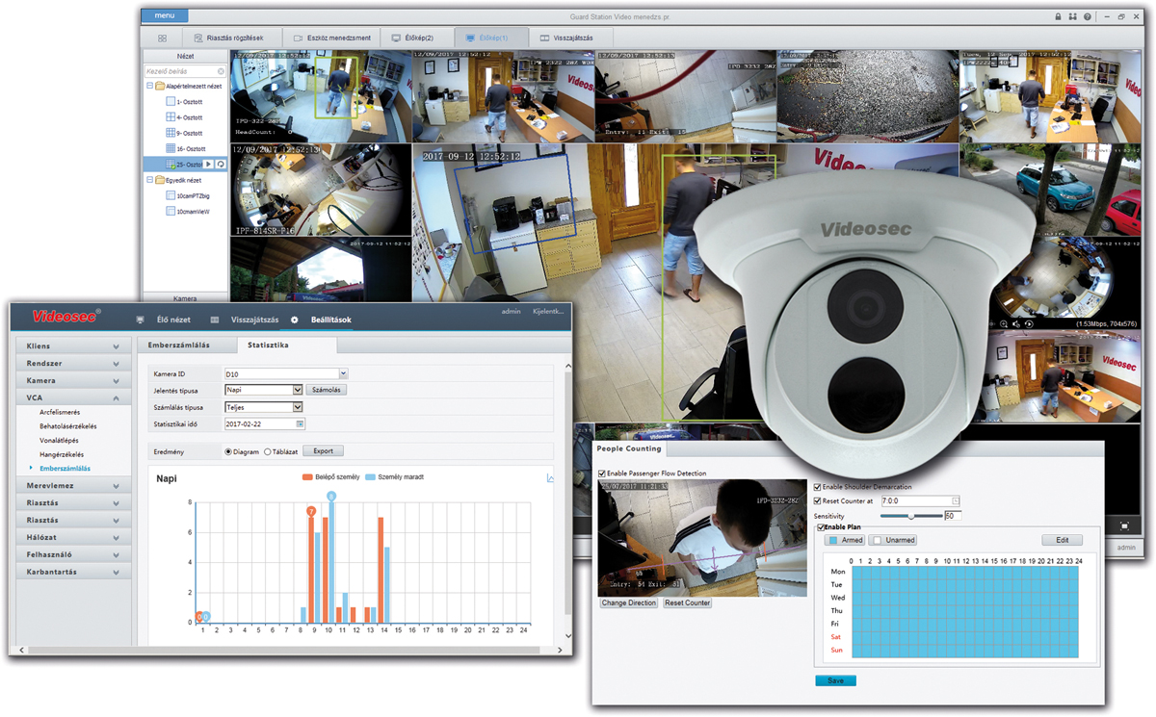Click the gear icon next to Beállítások

[295, 320]
